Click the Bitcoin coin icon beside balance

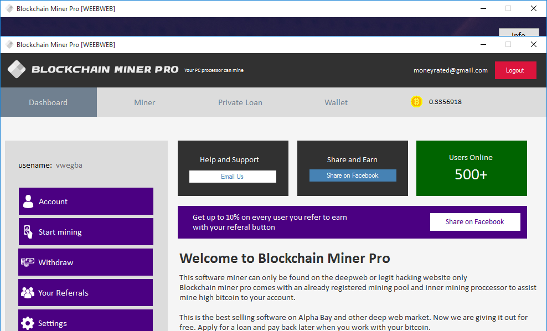click(x=416, y=101)
